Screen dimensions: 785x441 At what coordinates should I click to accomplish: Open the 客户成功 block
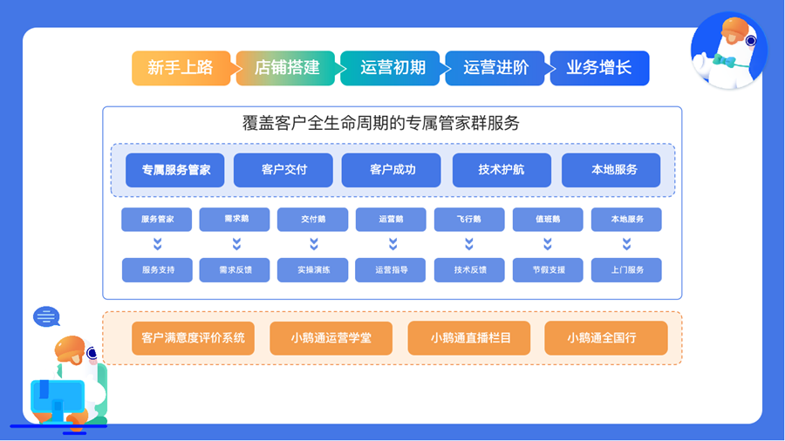click(392, 170)
